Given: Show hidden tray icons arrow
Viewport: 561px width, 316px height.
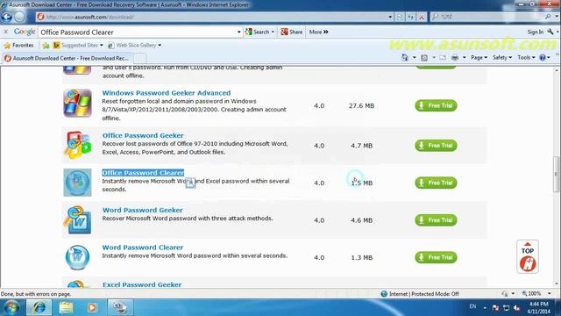Looking at the screenshot, I should 485,308.
